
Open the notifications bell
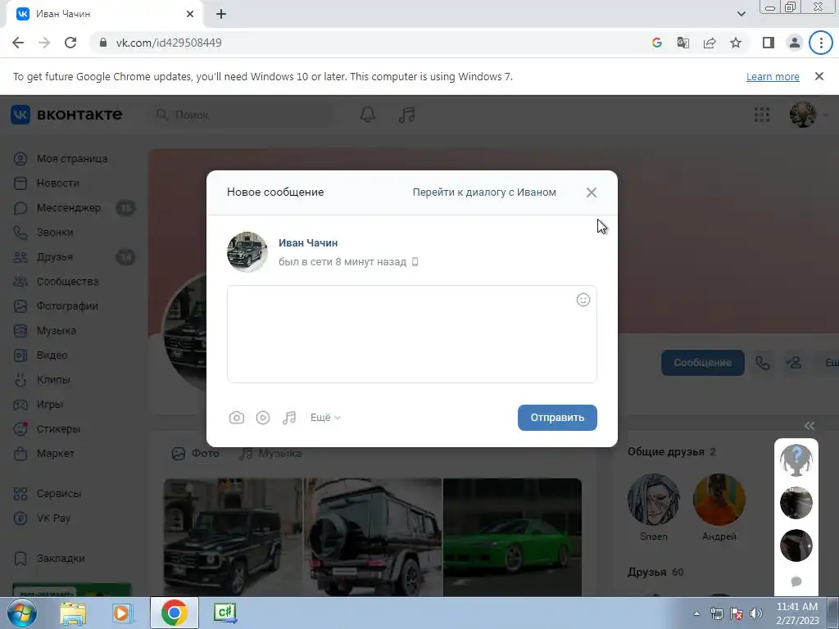(368, 115)
